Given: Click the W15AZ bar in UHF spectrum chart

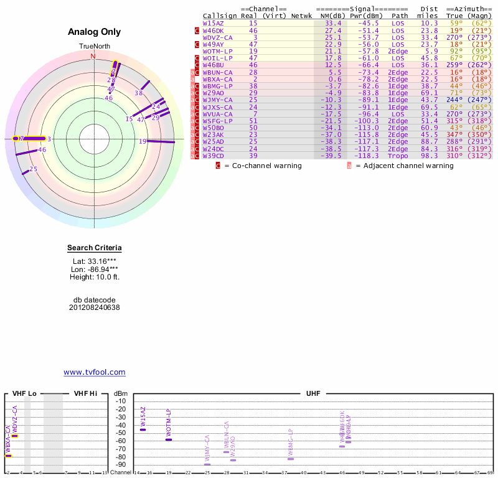Looking at the screenshot, I should tap(143, 429).
